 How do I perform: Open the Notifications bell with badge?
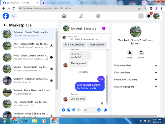point(149,16)
